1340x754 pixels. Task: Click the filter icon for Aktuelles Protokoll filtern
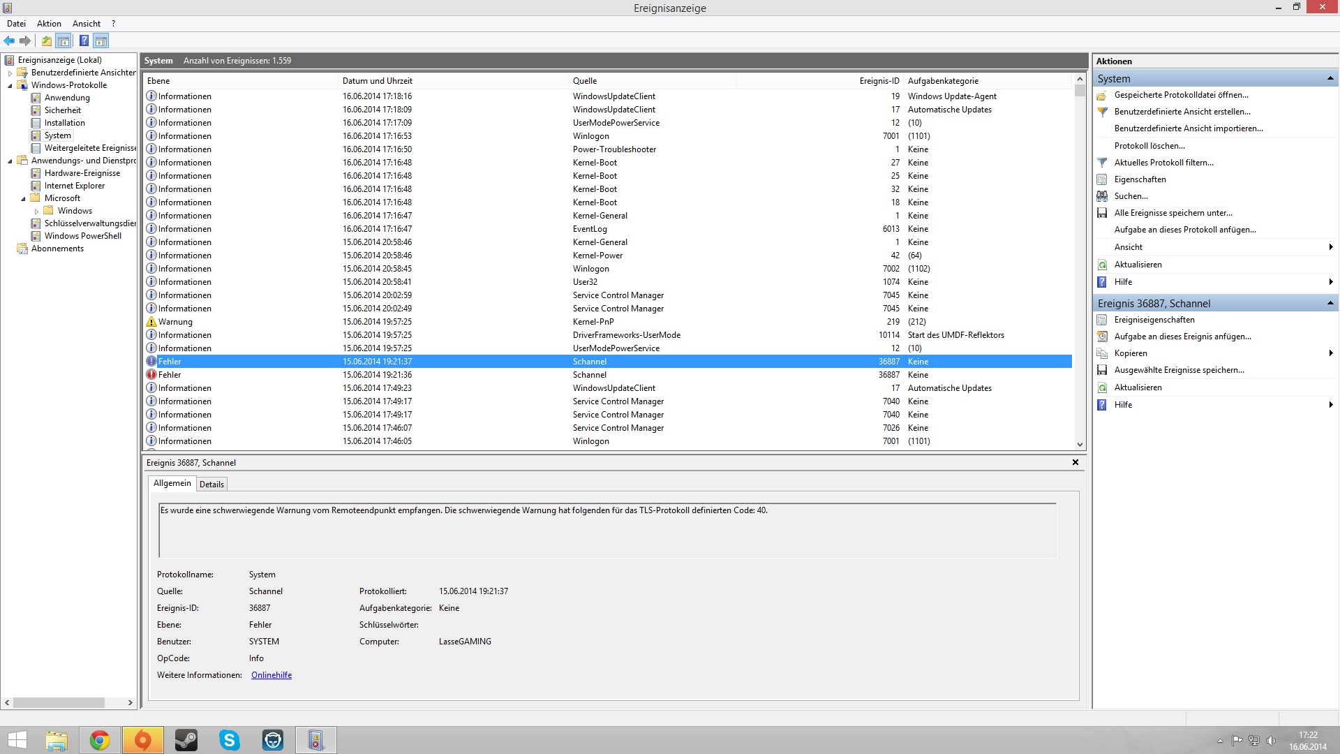[x=1102, y=163]
